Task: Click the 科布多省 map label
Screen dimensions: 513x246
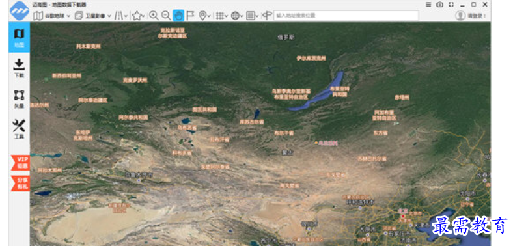Action: coord(182,153)
